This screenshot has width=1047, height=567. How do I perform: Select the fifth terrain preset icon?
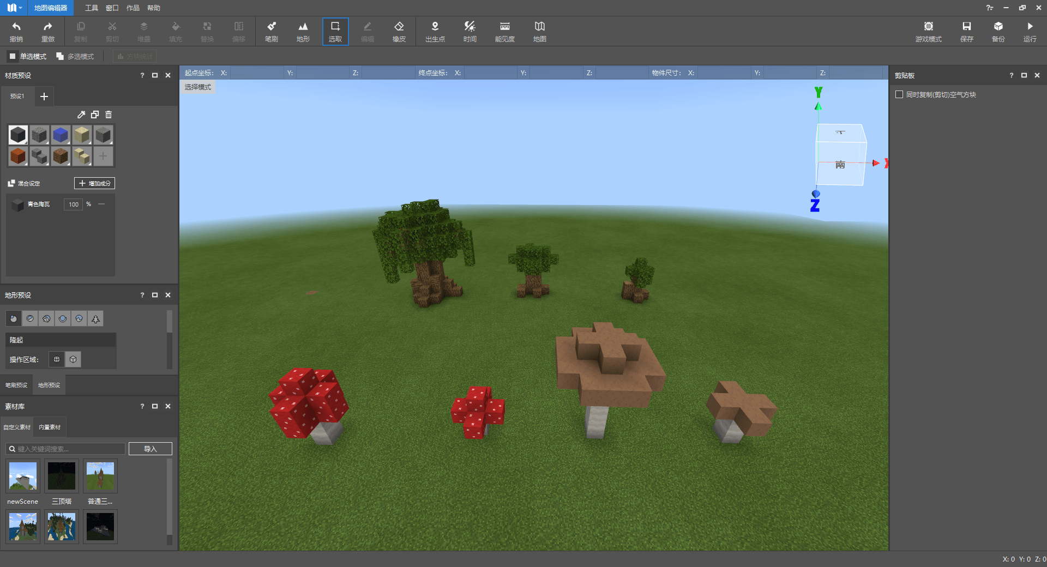click(79, 318)
